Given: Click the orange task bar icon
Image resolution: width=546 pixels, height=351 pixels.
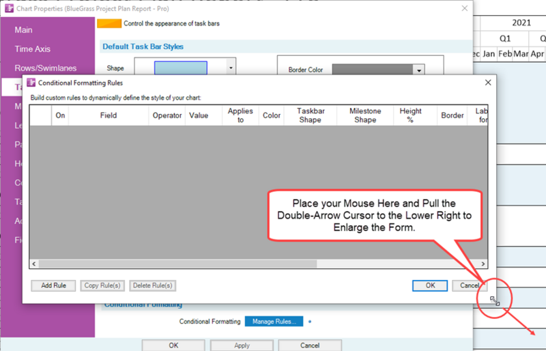Looking at the screenshot, I should pos(109,23).
